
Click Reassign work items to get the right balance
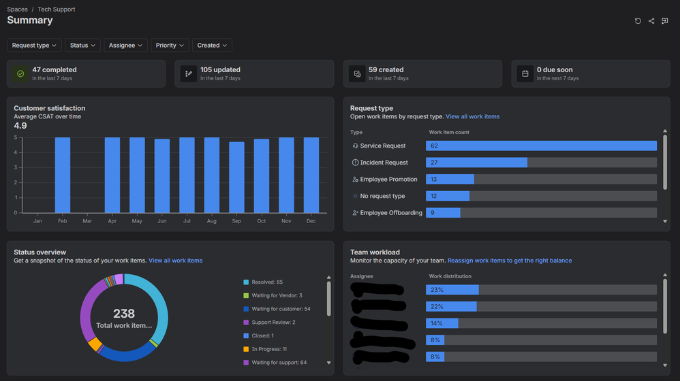[x=510, y=261]
